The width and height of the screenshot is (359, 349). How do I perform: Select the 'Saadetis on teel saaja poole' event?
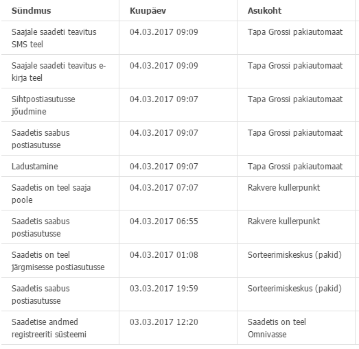coord(51,194)
